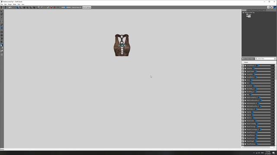The height and width of the screenshot is (155, 277).
Task: Click the BellyFrontUpFat_v2 slider name
Action: (x=252, y=98)
